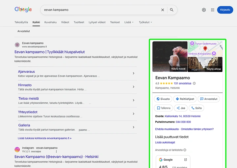237x168 pixels.
Task: Click the magnifying glass search icon
Action: (x=171, y=10)
